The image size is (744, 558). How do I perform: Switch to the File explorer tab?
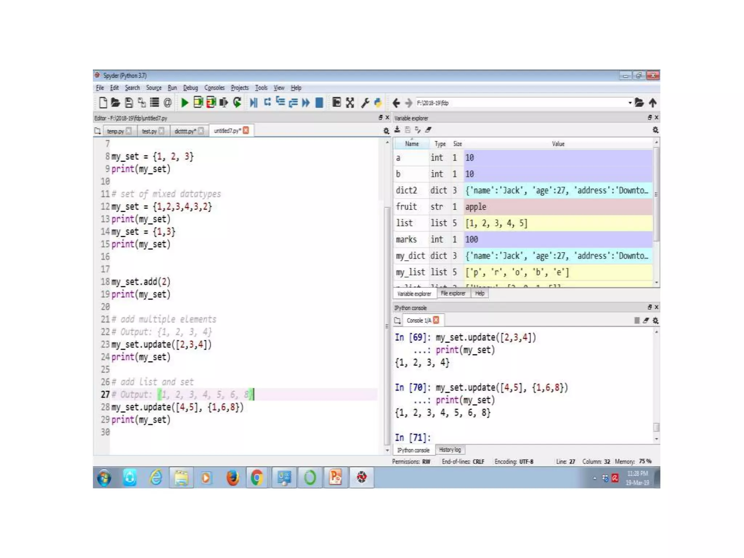453,293
